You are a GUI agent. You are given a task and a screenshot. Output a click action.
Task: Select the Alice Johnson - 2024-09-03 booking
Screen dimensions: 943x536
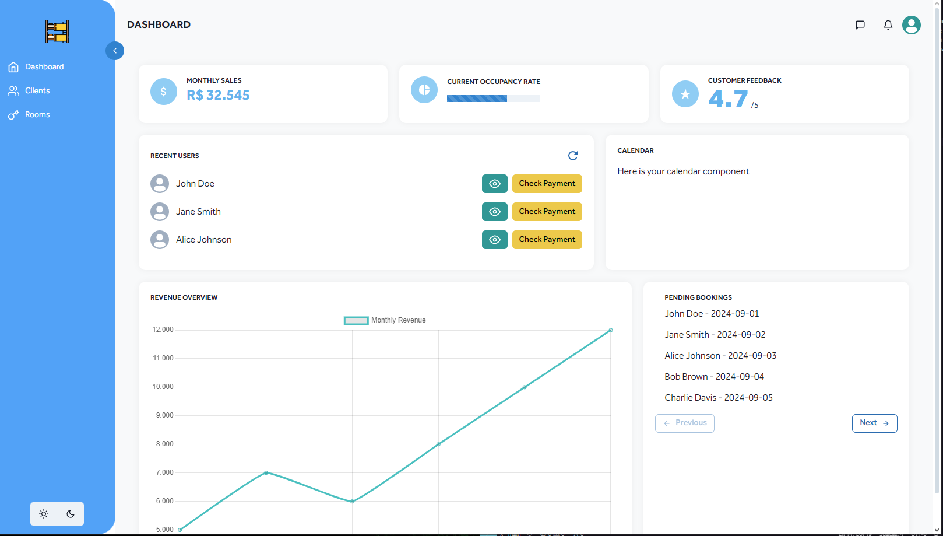pos(720,356)
